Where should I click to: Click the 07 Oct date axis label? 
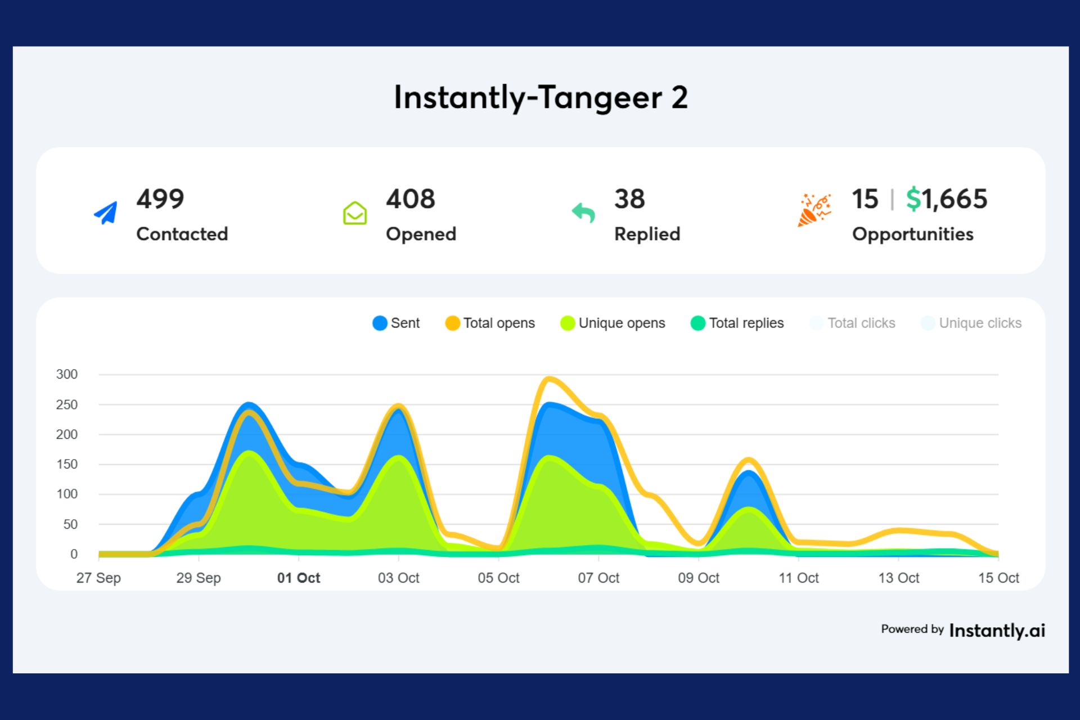[598, 578]
